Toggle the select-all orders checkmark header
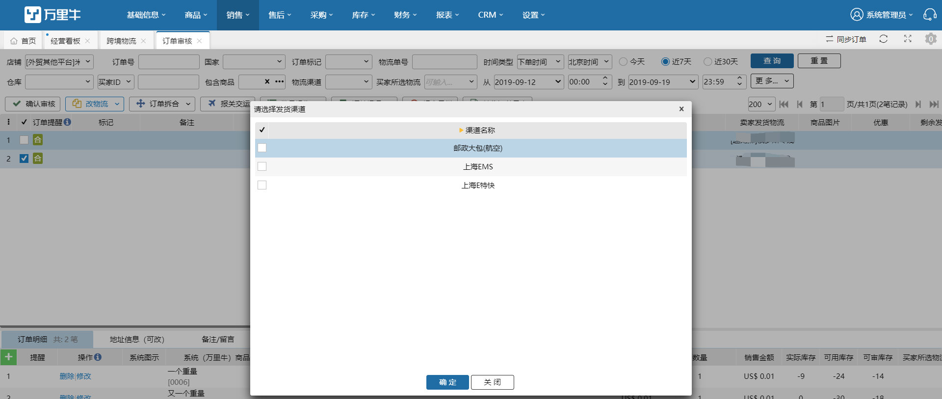 click(x=24, y=122)
